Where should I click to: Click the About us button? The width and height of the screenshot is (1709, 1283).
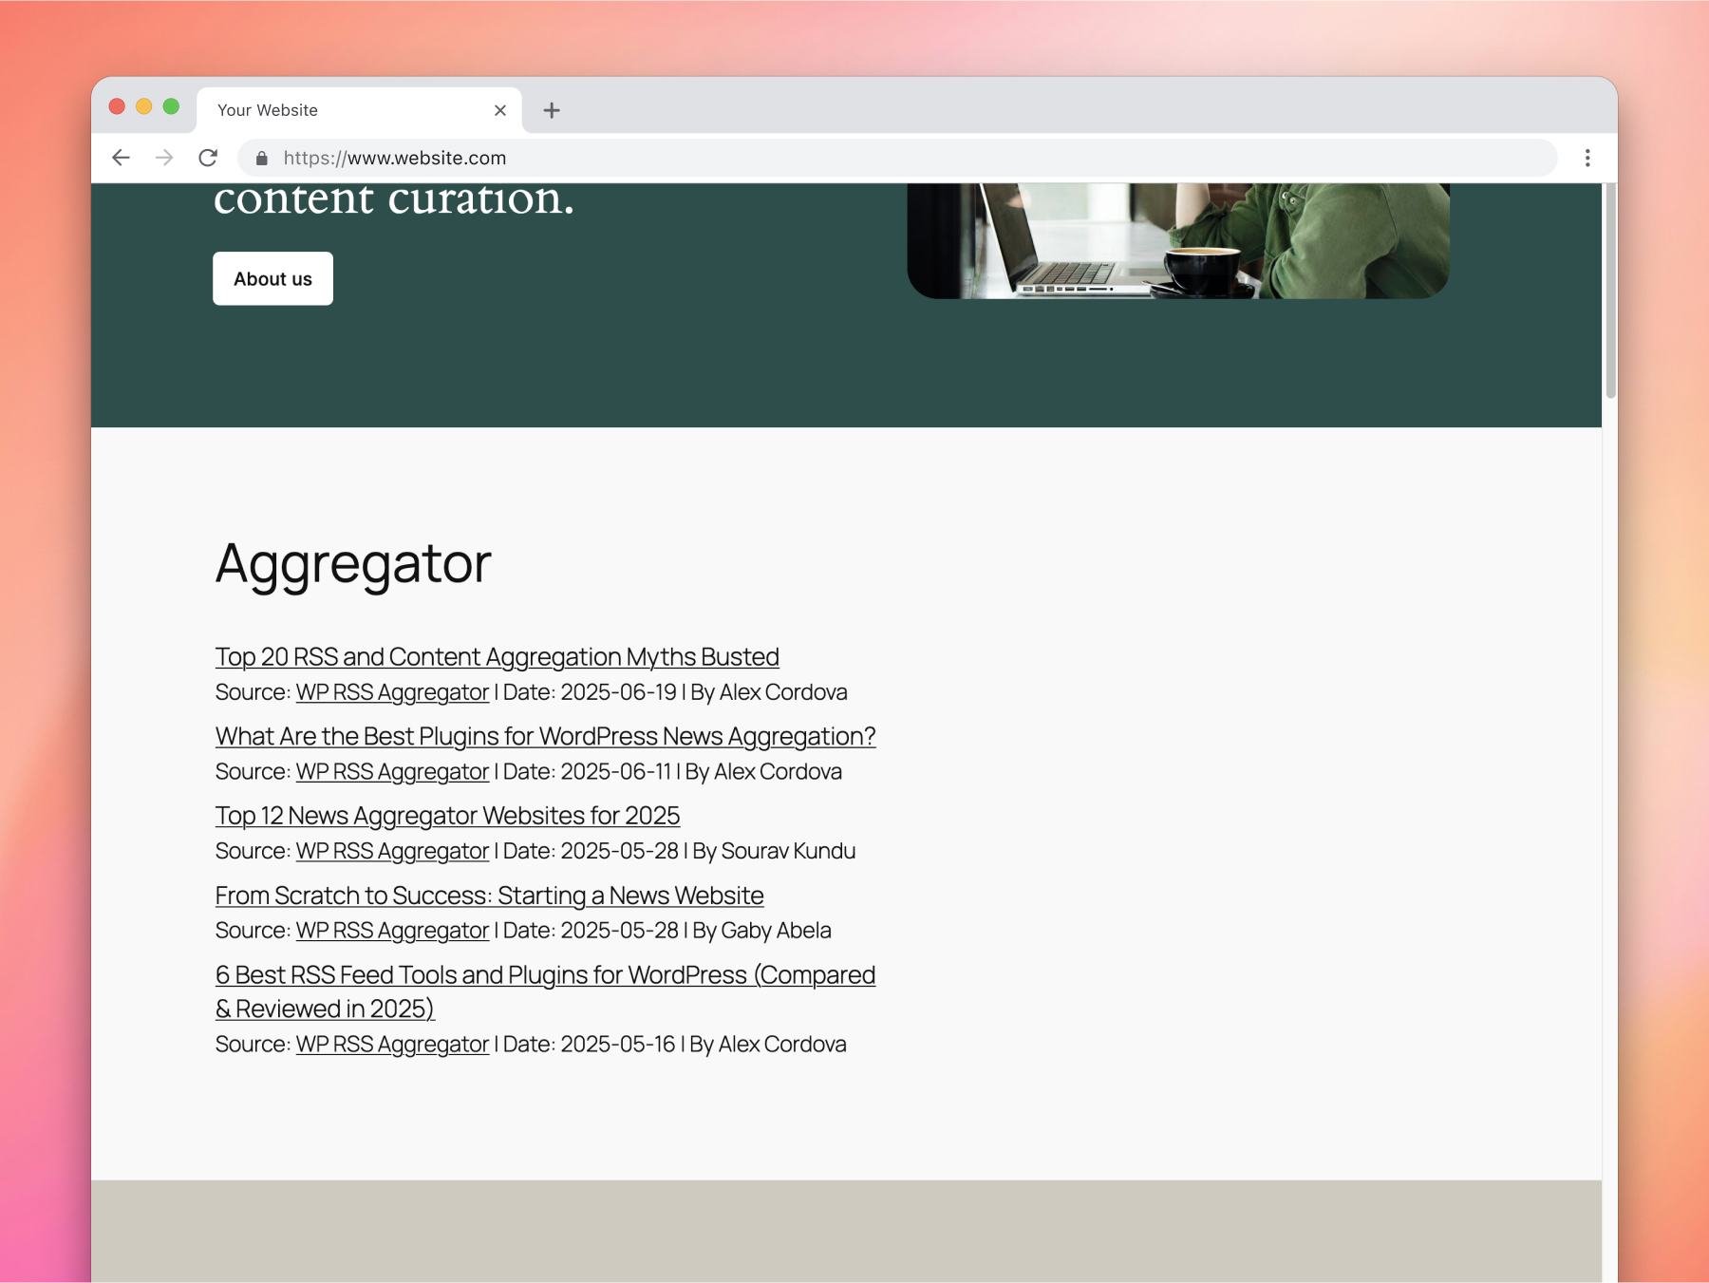(x=273, y=278)
